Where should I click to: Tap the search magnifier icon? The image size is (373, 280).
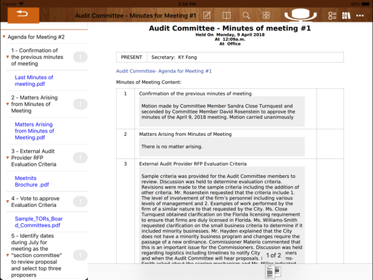tap(246, 16)
